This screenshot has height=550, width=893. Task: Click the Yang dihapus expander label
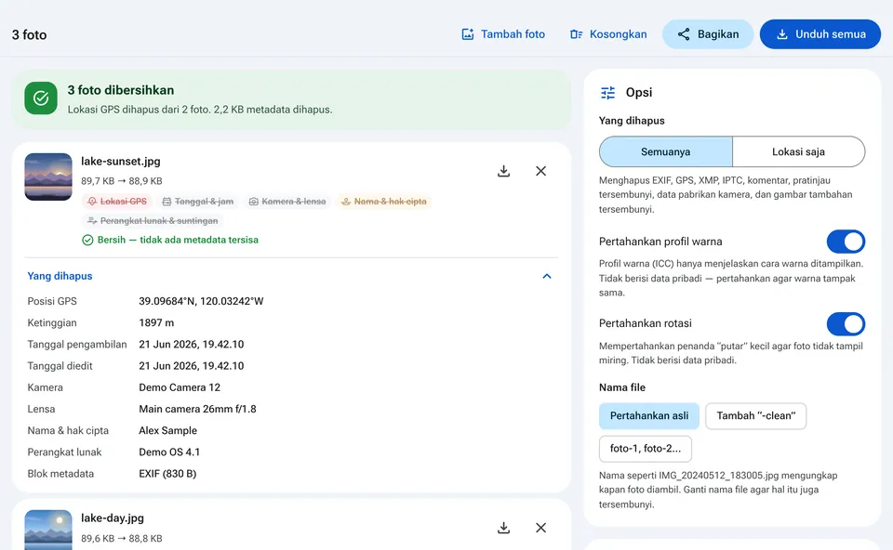click(60, 276)
